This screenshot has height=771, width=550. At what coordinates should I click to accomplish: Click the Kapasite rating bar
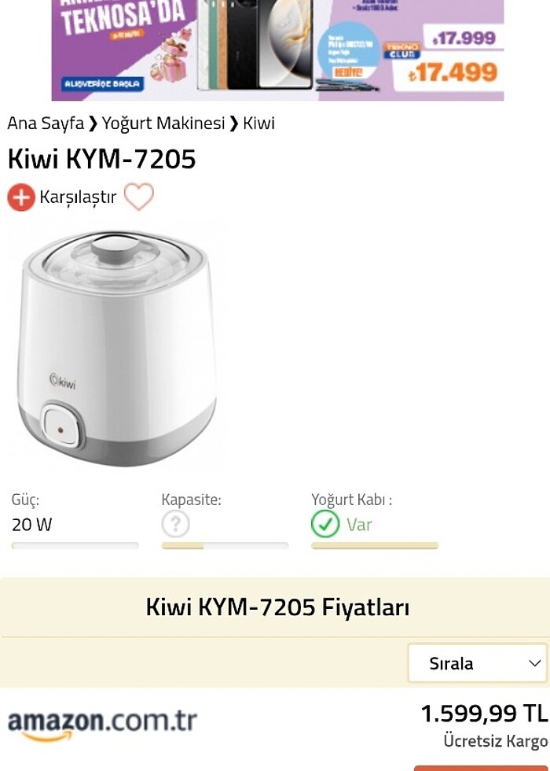(x=225, y=546)
